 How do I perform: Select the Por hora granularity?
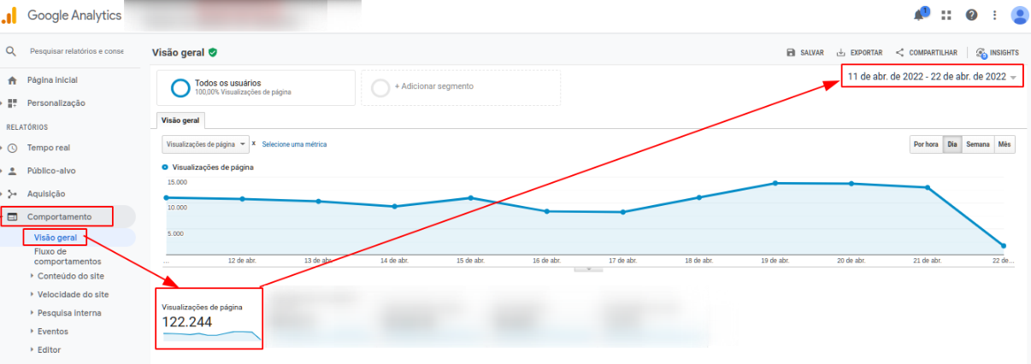tap(926, 144)
